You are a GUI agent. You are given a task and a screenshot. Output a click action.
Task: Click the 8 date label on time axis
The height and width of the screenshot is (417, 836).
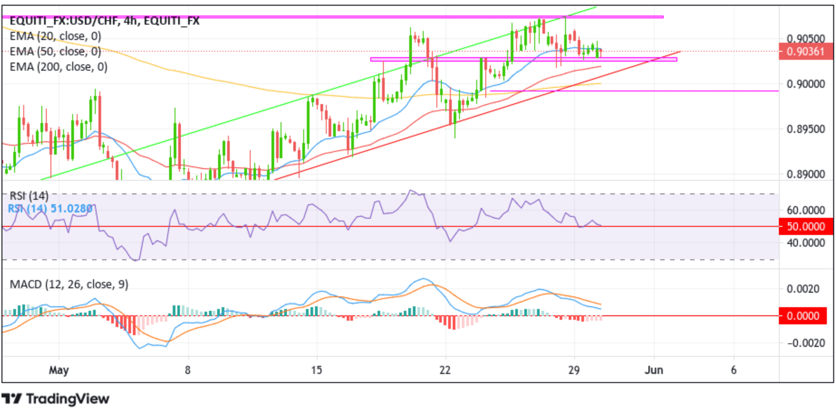coord(188,370)
